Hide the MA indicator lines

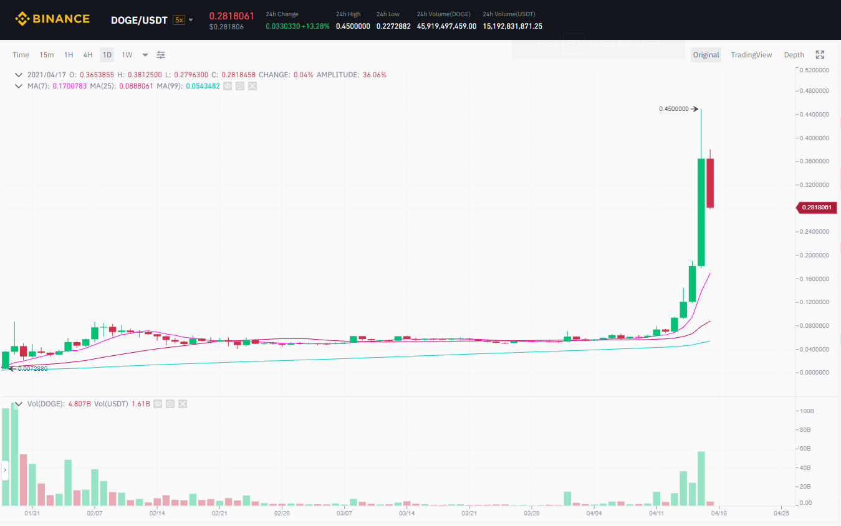228,86
